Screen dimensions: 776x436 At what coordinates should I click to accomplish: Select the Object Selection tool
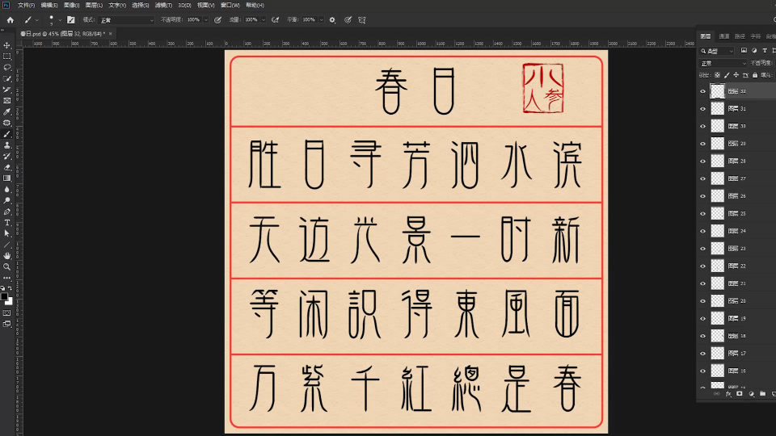click(7, 78)
